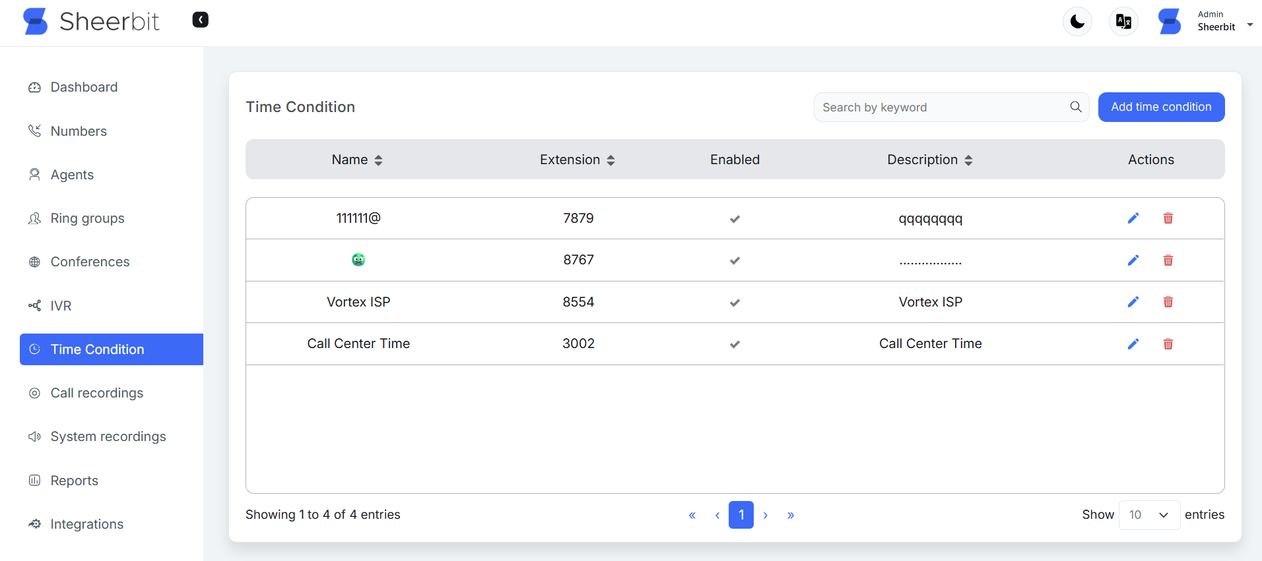
Task: Delete the row with extension 8767
Action: click(1168, 260)
